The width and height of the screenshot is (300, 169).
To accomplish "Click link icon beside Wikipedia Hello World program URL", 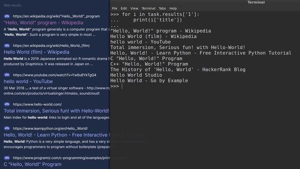I will (7, 16).
